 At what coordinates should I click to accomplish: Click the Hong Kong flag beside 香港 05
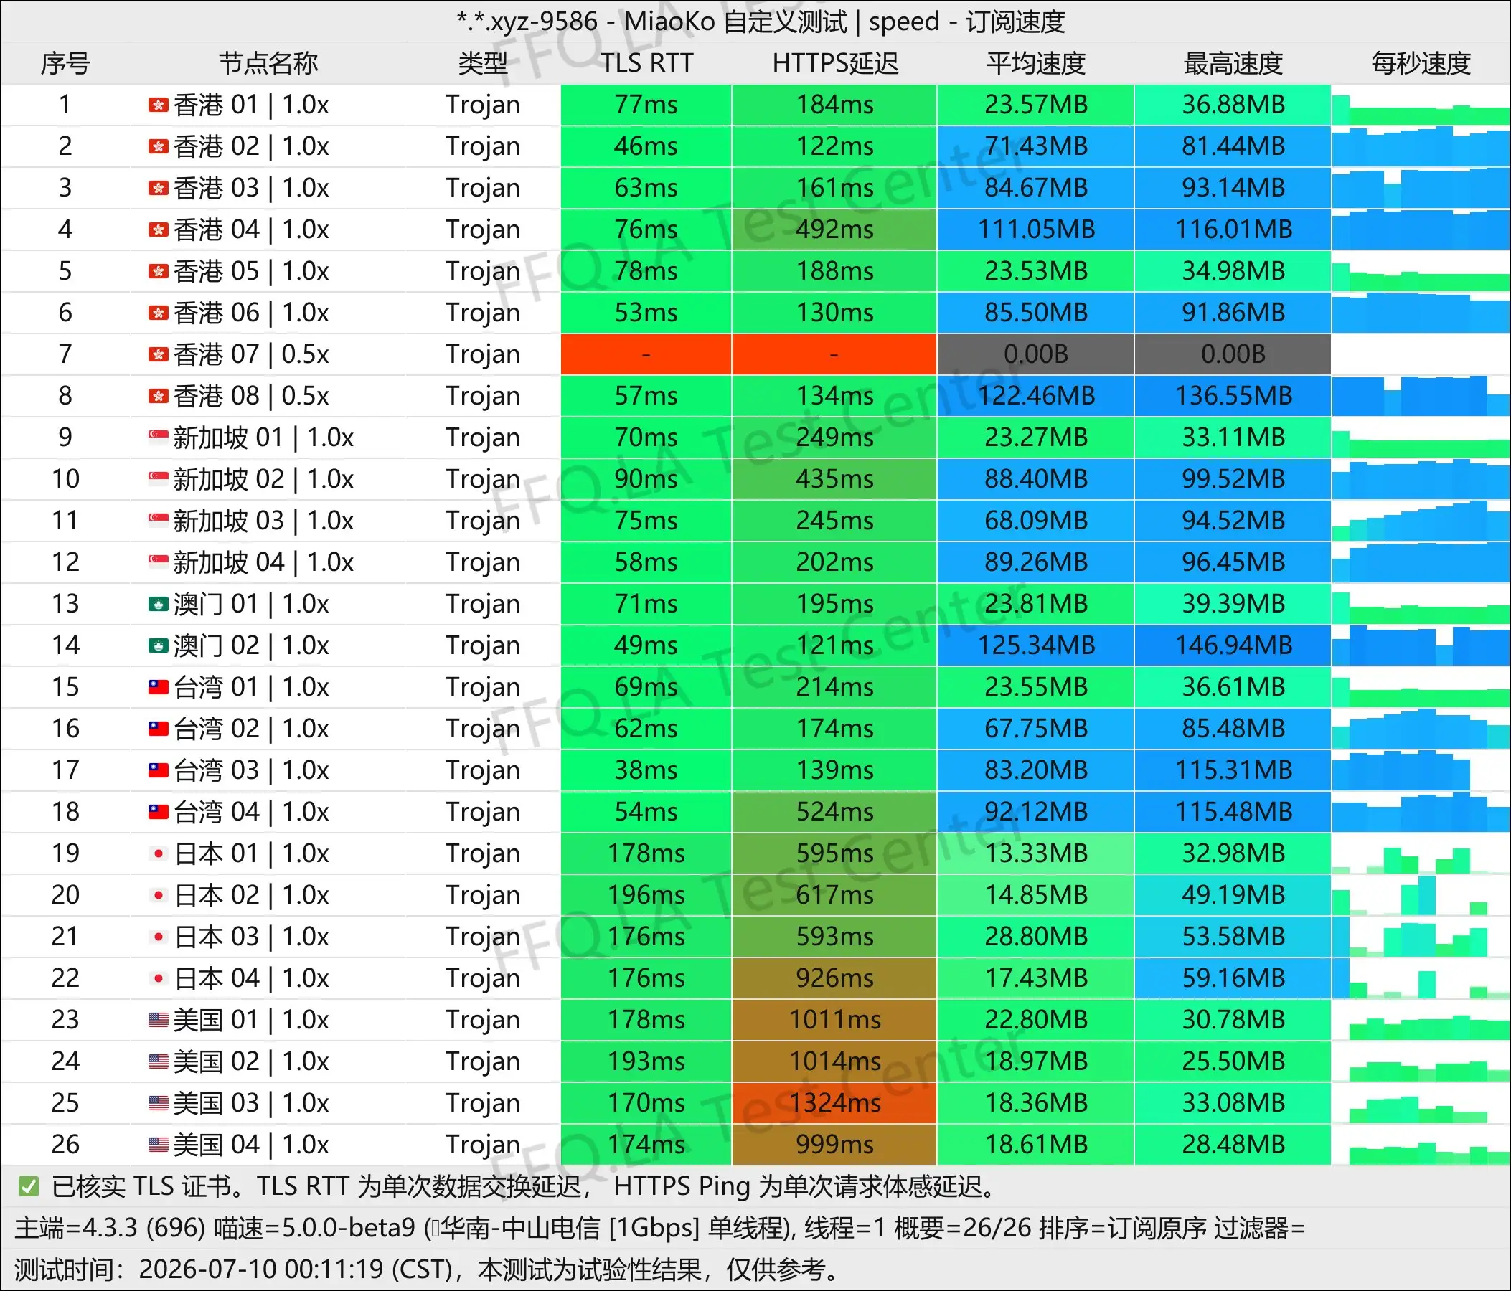(x=159, y=271)
